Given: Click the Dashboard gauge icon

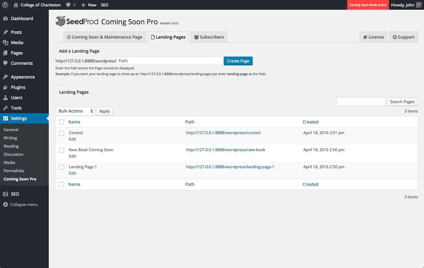Looking at the screenshot, I should (5, 19).
